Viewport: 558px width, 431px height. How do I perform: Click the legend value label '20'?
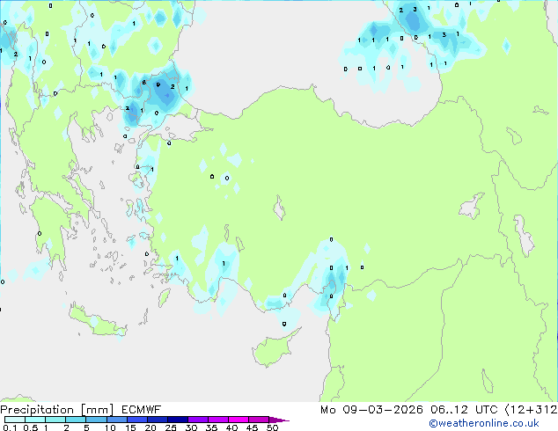pos(151,427)
